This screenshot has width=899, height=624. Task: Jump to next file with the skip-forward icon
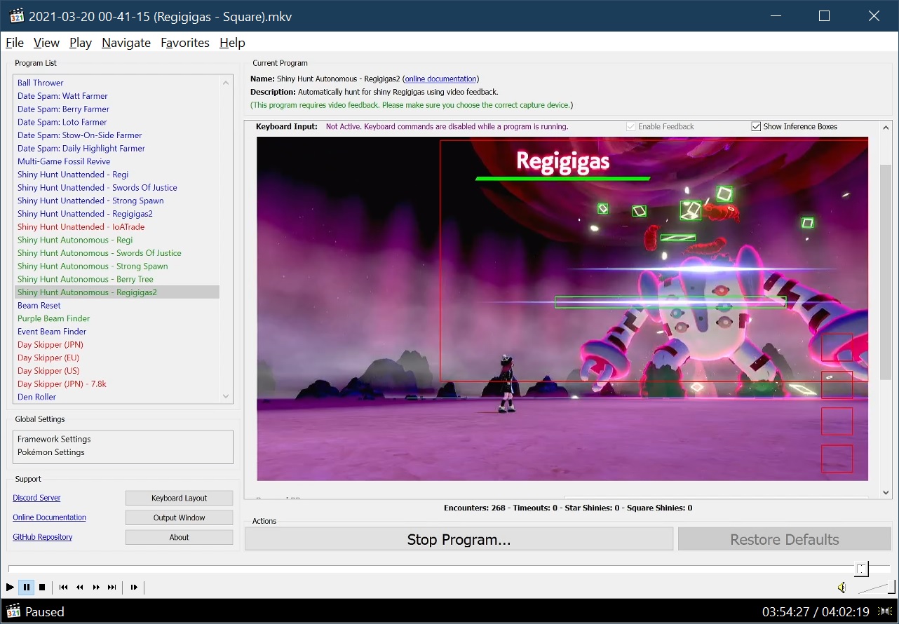point(112,588)
